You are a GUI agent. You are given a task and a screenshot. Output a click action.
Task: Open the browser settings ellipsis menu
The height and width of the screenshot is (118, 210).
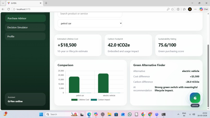[195, 9]
